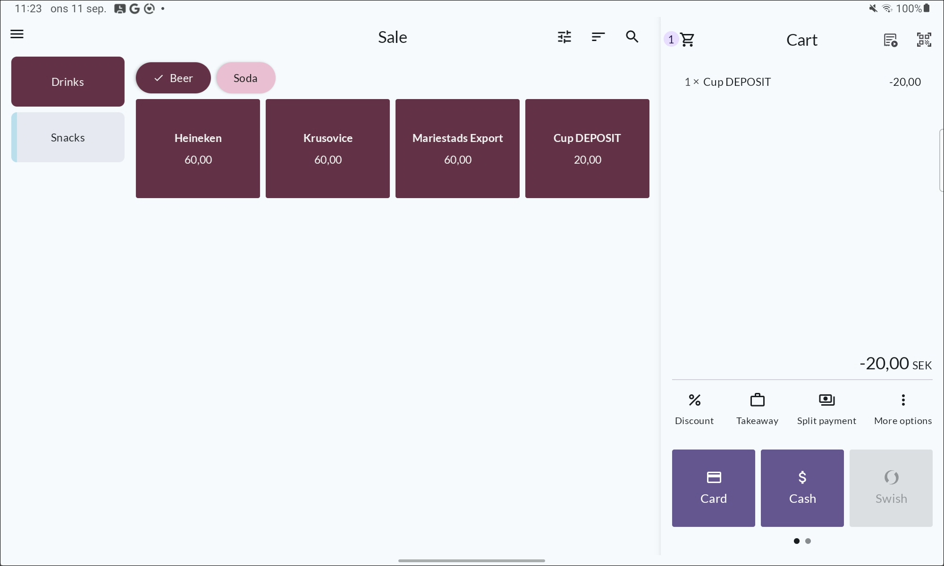Viewport: 944px width, 566px height.
Task: Open More options menu
Action: pyautogui.click(x=903, y=409)
